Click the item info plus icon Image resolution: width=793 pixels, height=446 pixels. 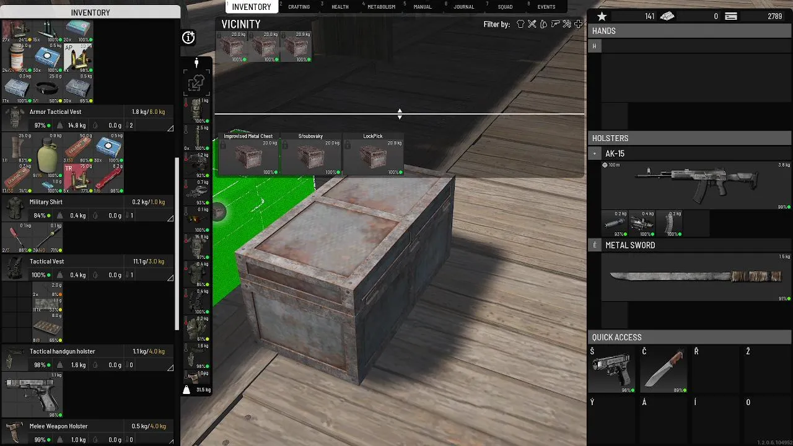189,37
